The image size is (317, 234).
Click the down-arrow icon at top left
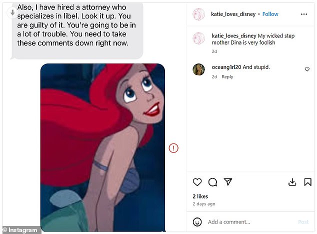[x=12, y=12]
